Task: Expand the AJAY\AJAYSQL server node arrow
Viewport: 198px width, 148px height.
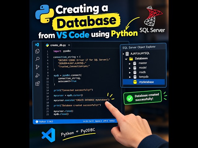Action: pos(123,54)
